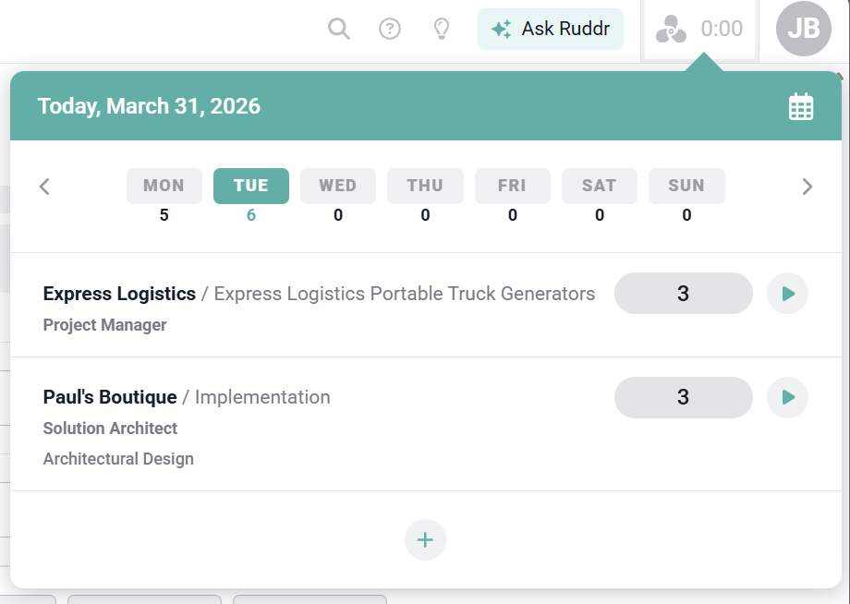
Task: Click the search magnifier icon
Action: coord(339,30)
